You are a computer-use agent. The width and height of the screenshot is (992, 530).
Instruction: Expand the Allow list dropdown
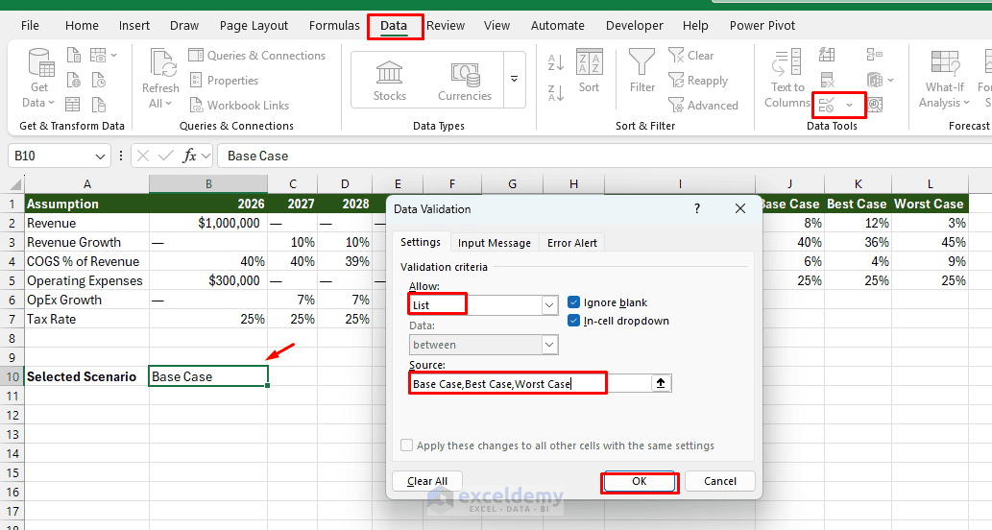pyautogui.click(x=549, y=304)
